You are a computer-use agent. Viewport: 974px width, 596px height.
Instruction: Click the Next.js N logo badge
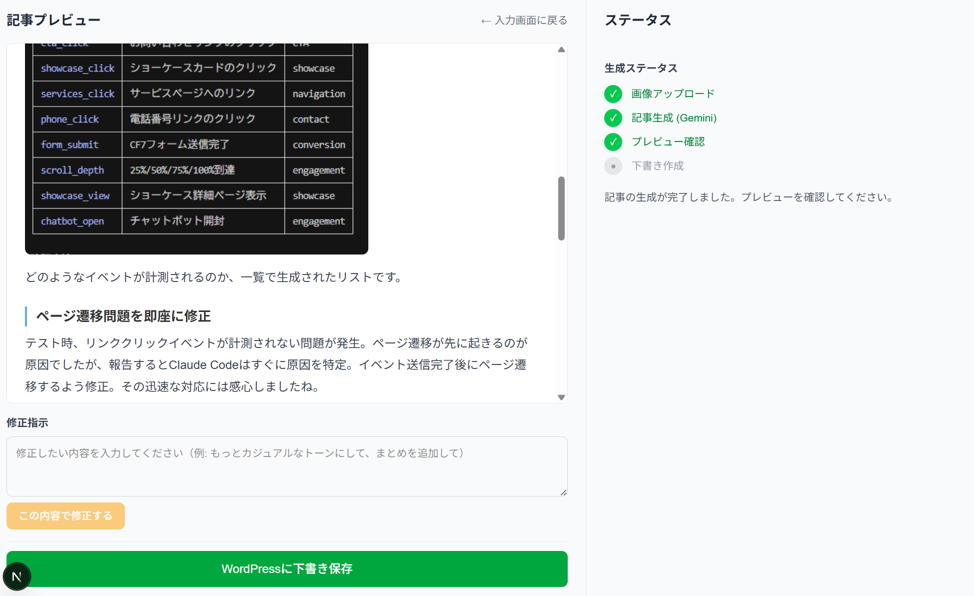[16, 576]
